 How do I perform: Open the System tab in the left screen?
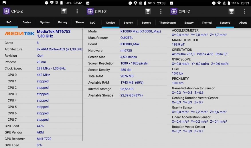point(45,22)
